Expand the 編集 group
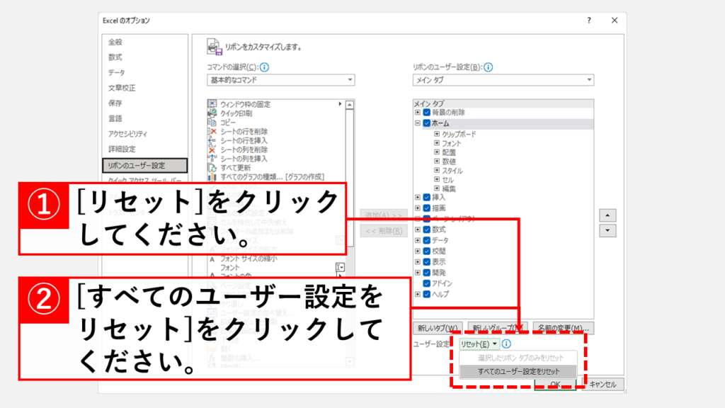The height and width of the screenshot is (408, 725). click(x=436, y=188)
